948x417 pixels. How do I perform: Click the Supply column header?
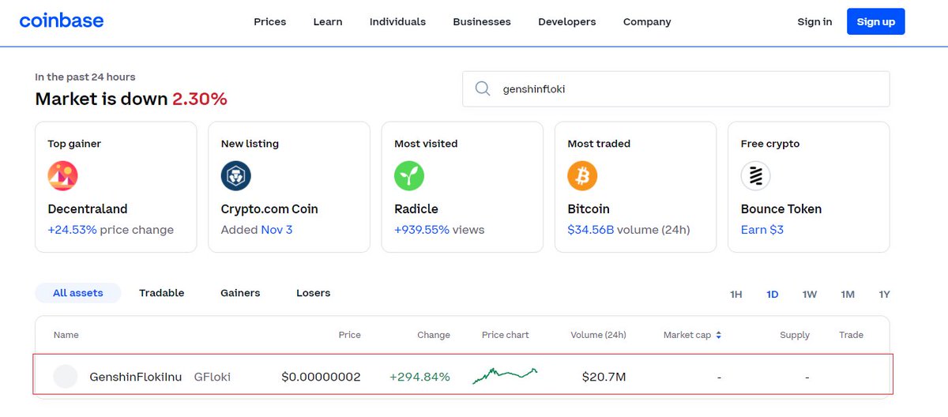click(x=795, y=335)
